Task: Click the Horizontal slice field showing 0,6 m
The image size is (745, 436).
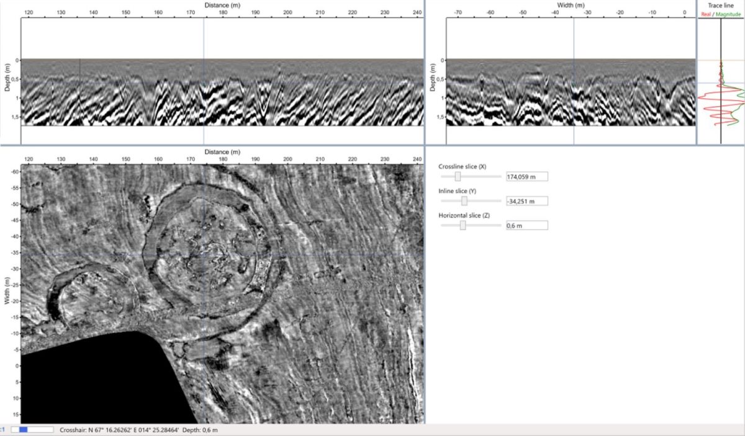Action: pos(526,226)
